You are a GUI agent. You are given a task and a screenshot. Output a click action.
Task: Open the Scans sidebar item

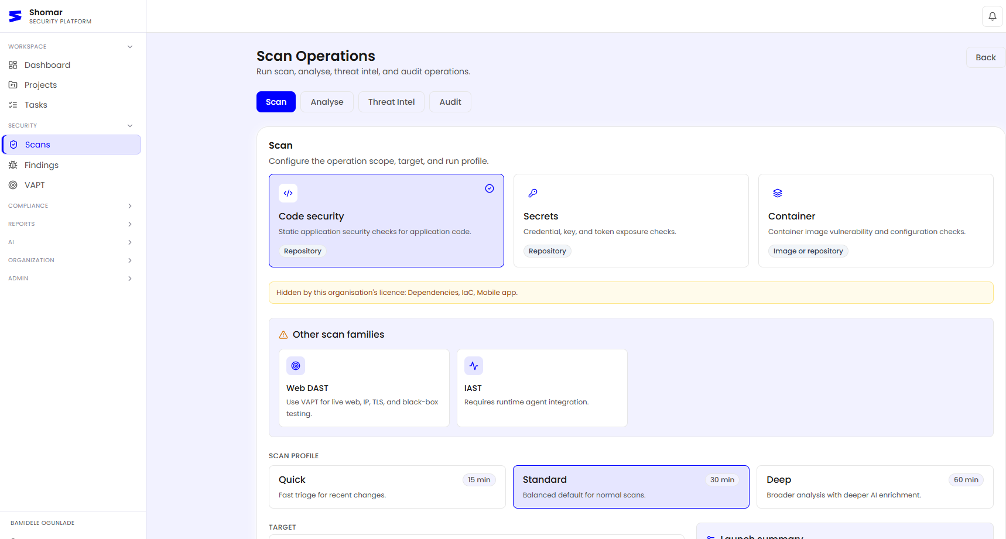click(71, 145)
